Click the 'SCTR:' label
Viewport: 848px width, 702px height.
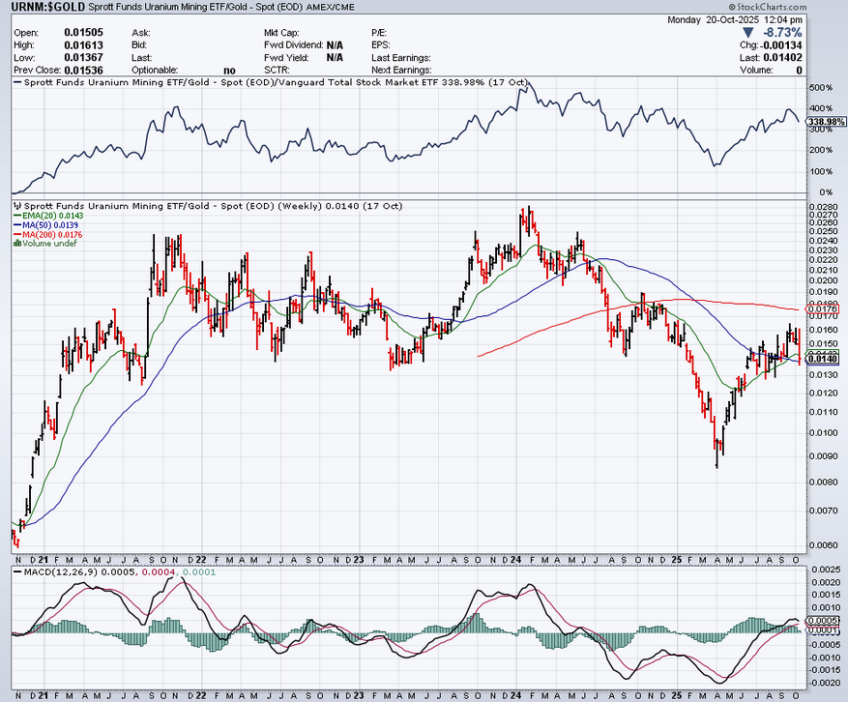pyautogui.click(x=277, y=71)
